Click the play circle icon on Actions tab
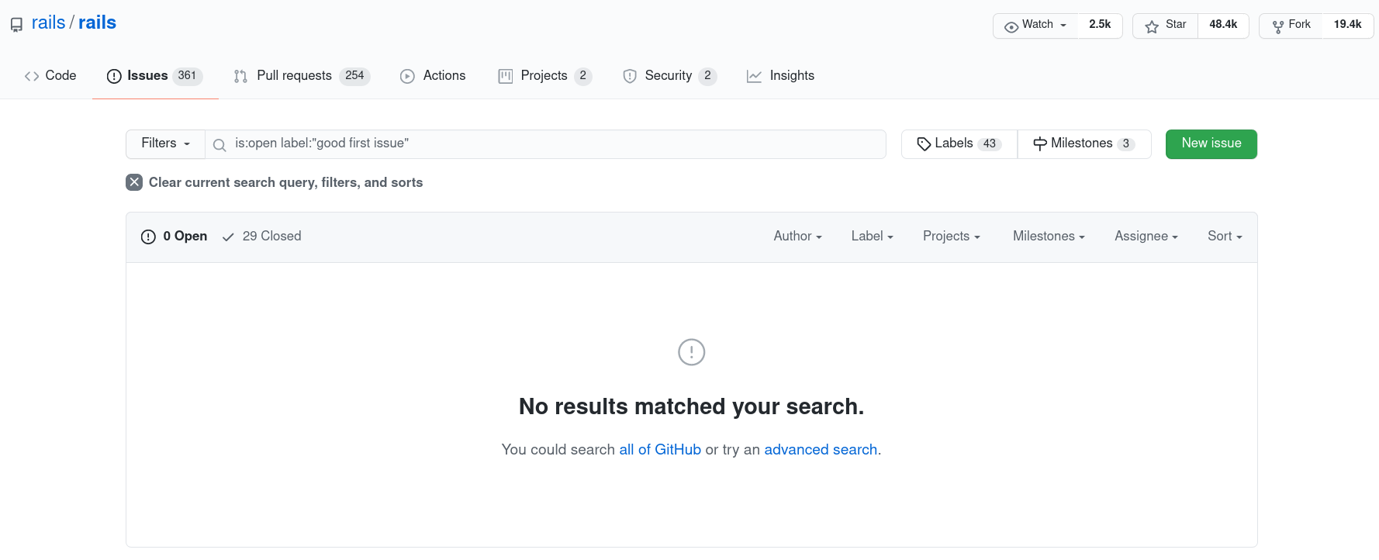1379x560 pixels. pyautogui.click(x=407, y=76)
